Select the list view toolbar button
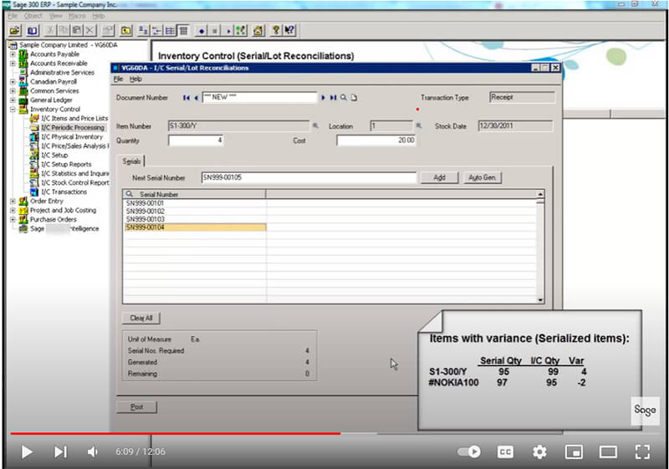The image size is (669, 469). click(x=170, y=31)
